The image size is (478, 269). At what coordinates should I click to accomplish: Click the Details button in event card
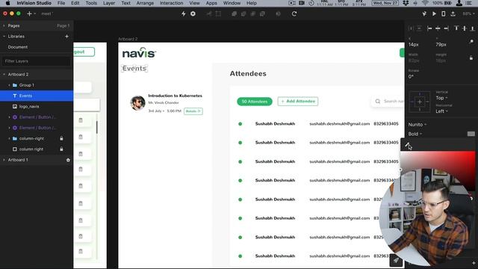[193, 111]
